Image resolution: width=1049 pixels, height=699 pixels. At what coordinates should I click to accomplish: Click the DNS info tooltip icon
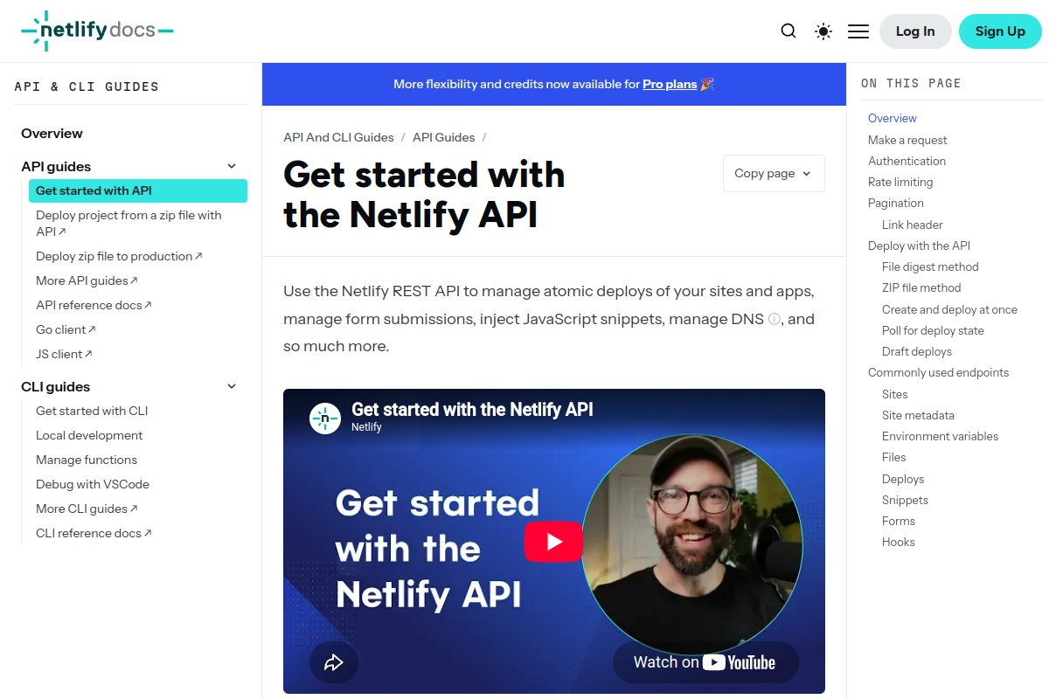click(x=774, y=319)
